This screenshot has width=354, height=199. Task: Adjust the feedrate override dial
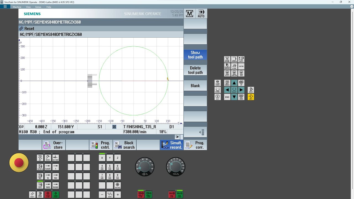click(176, 167)
